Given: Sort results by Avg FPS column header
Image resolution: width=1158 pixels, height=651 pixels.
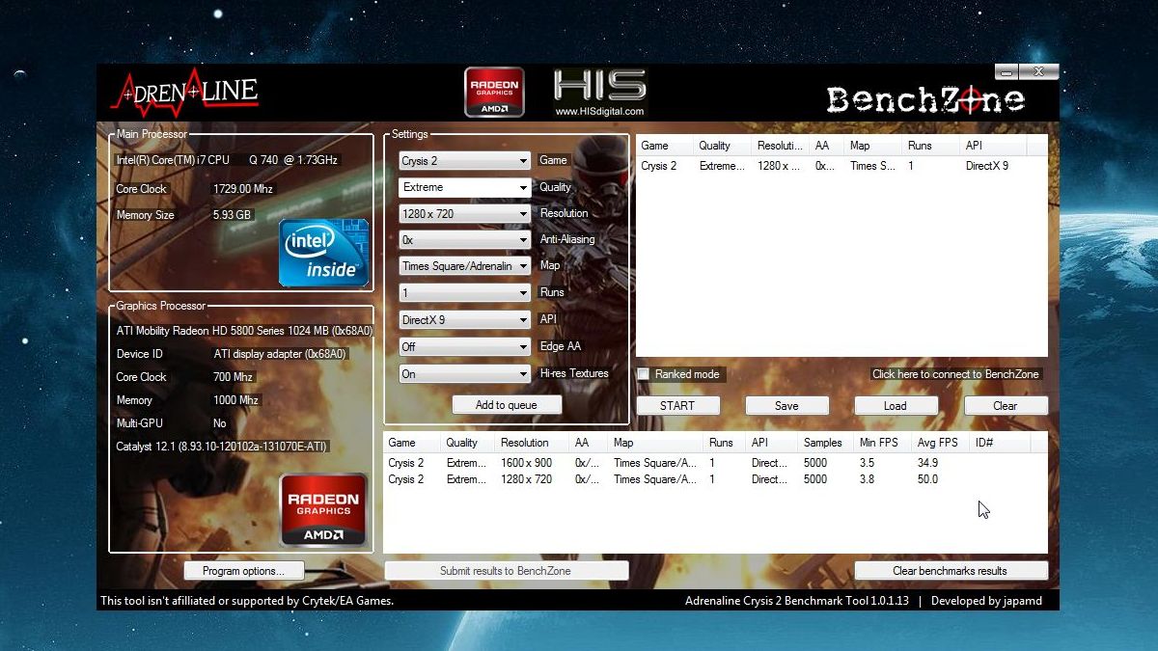Looking at the screenshot, I should [x=941, y=443].
